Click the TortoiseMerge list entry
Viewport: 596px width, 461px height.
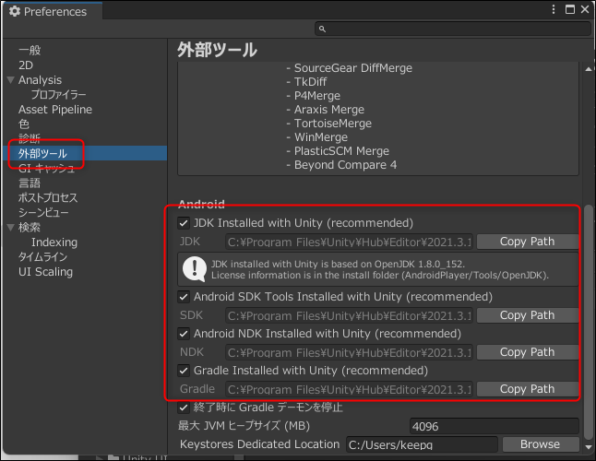328,124
